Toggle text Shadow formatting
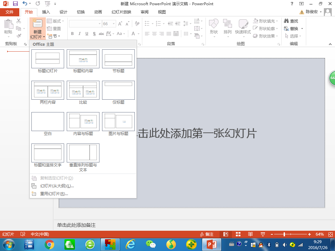Viewport: 335px width, 251px height. coord(94,34)
